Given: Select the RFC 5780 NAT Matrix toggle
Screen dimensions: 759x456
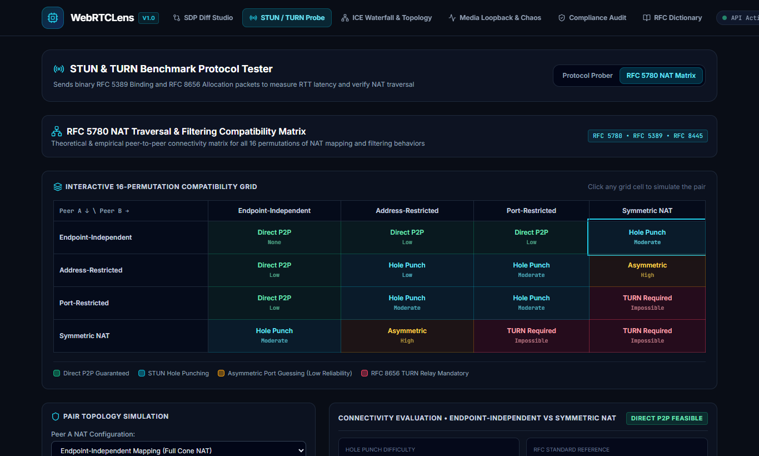Looking at the screenshot, I should pos(661,76).
